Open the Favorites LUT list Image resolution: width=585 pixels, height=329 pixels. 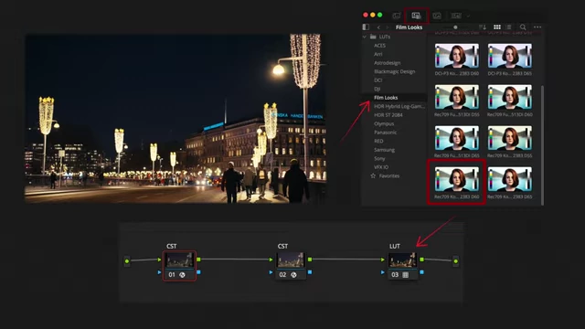[x=389, y=175]
